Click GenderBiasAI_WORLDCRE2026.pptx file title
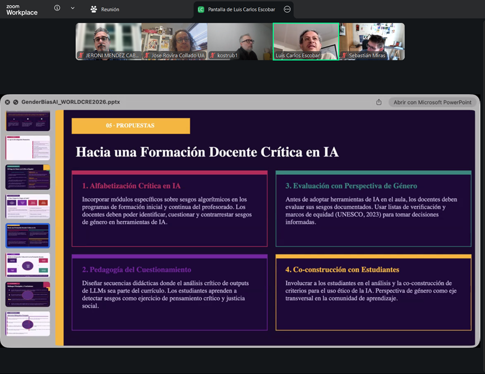Viewport: 485px width, 374px height. point(70,102)
